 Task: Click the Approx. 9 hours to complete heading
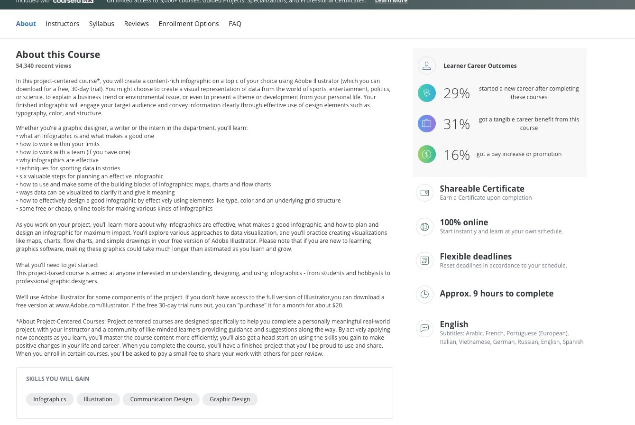coord(497,294)
